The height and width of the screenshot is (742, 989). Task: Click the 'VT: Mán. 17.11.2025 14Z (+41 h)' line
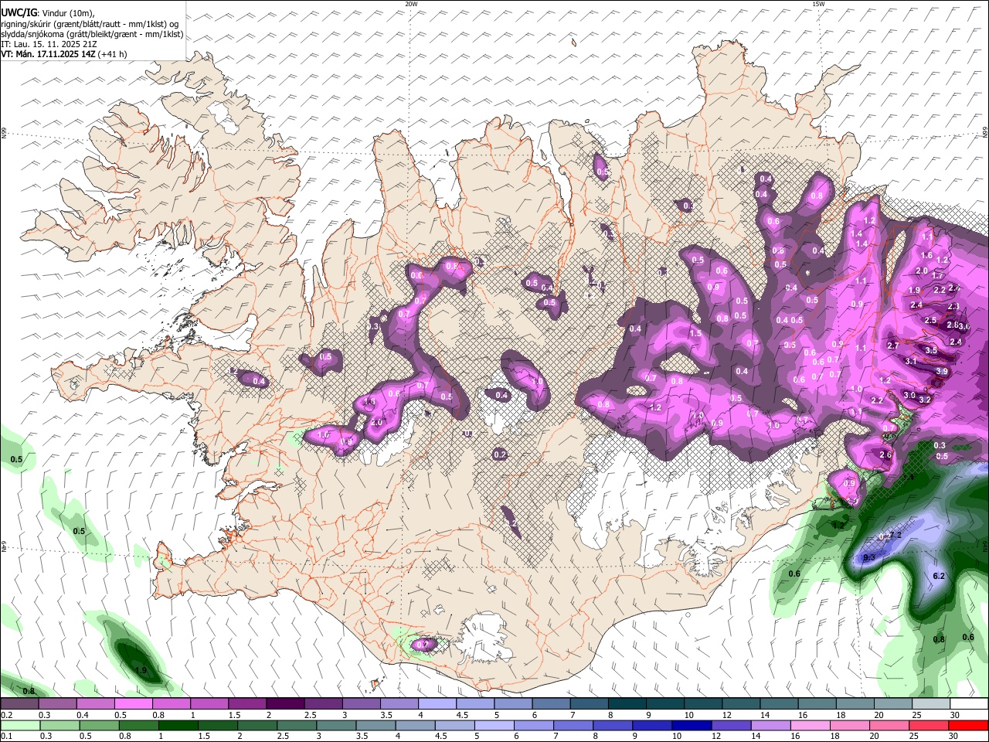(64, 54)
